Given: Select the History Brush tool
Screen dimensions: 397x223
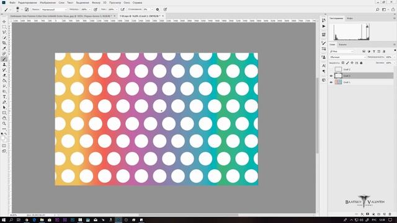Looking at the screenshot, I should click(4, 70).
